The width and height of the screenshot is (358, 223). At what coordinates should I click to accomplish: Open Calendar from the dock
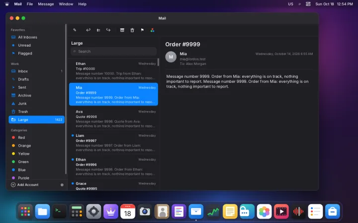[x=128, y=212]
